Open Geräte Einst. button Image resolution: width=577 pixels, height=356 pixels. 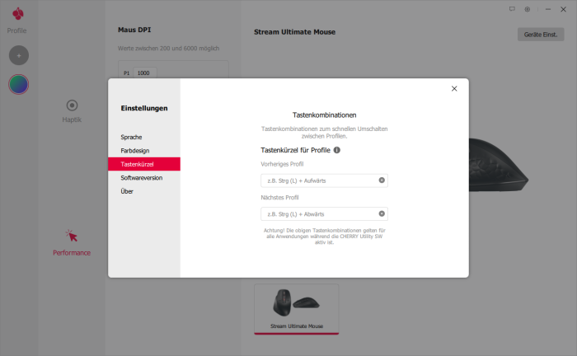tap(541, 35)
